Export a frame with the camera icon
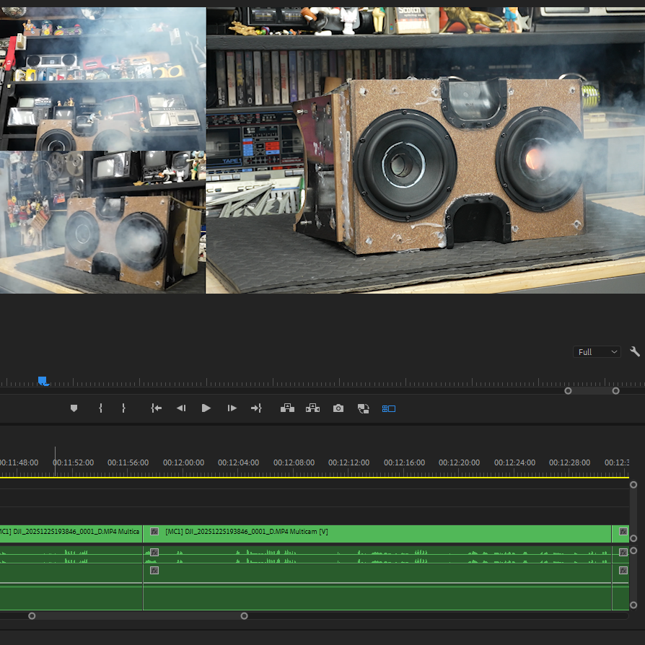The height and width of the screenshot is (645, 645). tap(338, 408)
